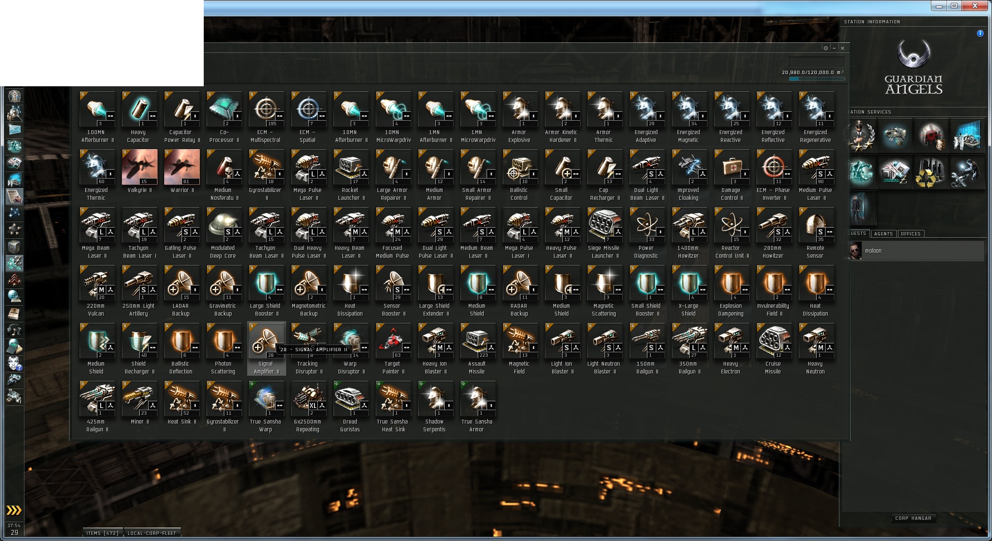Select the Miner II item

tap(139, 402)
